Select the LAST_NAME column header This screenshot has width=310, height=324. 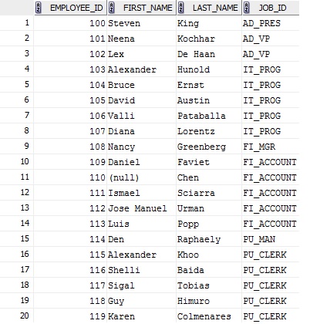point(209,8)
